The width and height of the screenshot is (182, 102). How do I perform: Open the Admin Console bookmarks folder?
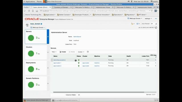click(x=64, y=15)
